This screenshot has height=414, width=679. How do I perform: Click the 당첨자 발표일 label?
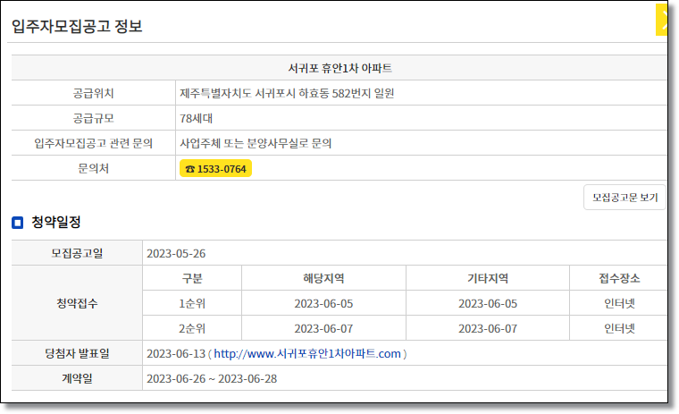(77, 353)
